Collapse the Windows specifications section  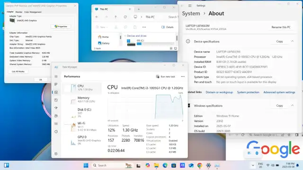293,105
